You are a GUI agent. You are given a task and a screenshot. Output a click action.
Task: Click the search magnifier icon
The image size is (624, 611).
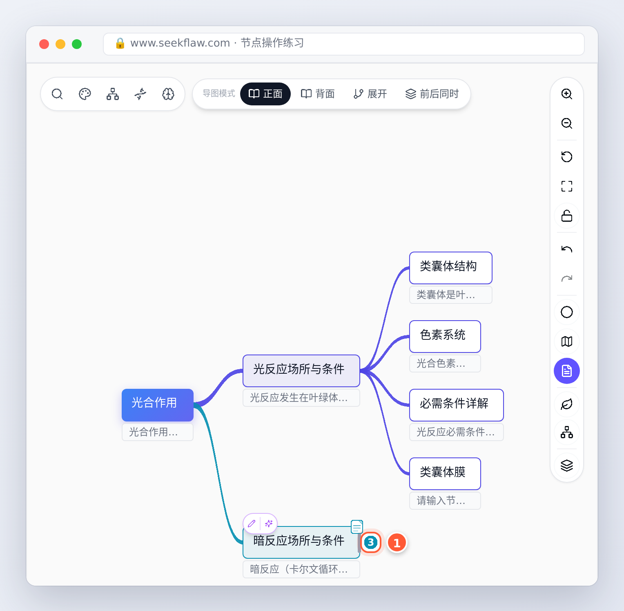click(x=57, y=94)
